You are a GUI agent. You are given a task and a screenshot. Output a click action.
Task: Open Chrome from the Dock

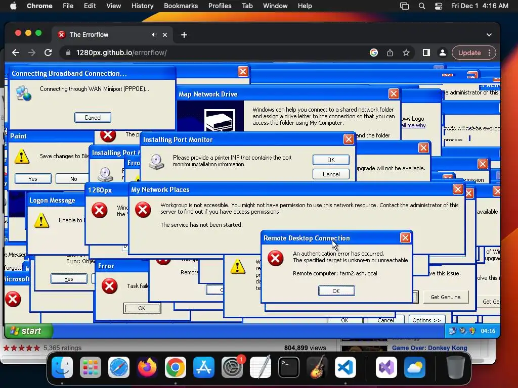click(x=176, y=367)
